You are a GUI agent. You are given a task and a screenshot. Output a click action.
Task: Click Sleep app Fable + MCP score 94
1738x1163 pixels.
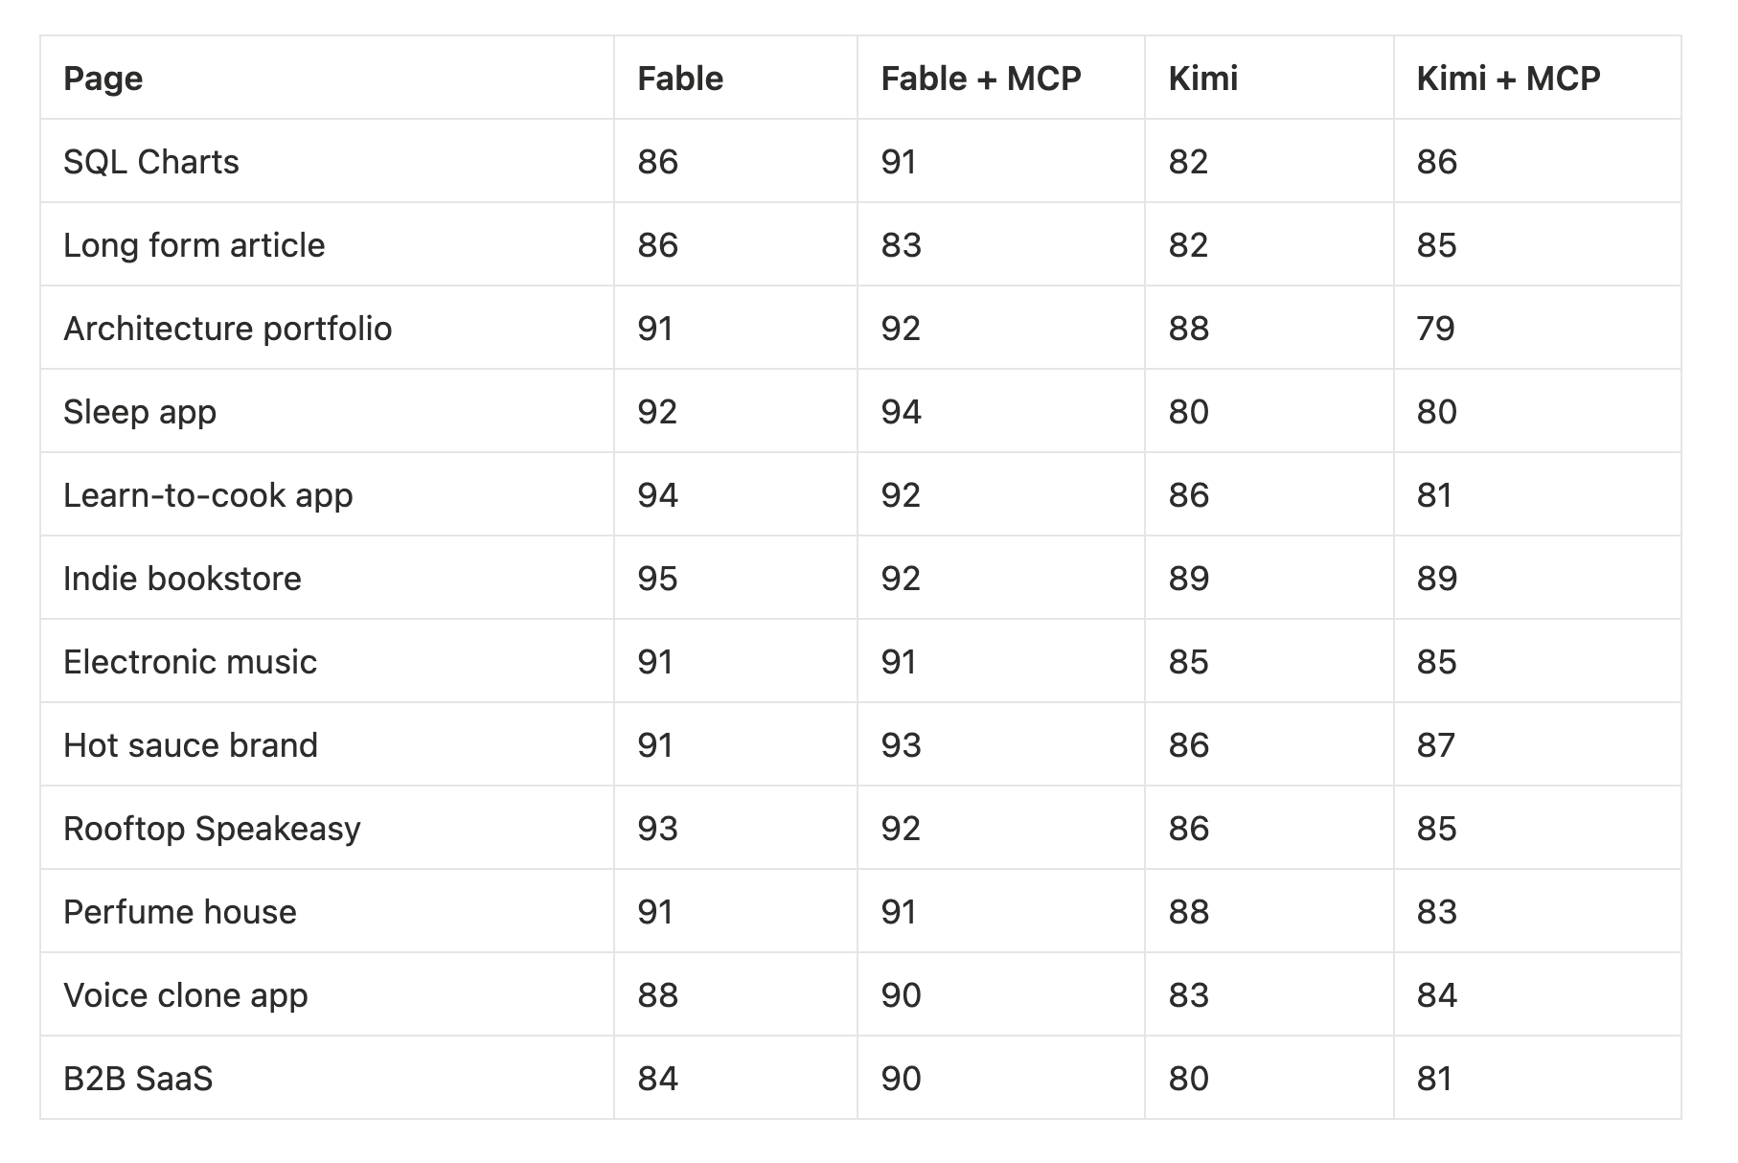[x=902, y=412]
